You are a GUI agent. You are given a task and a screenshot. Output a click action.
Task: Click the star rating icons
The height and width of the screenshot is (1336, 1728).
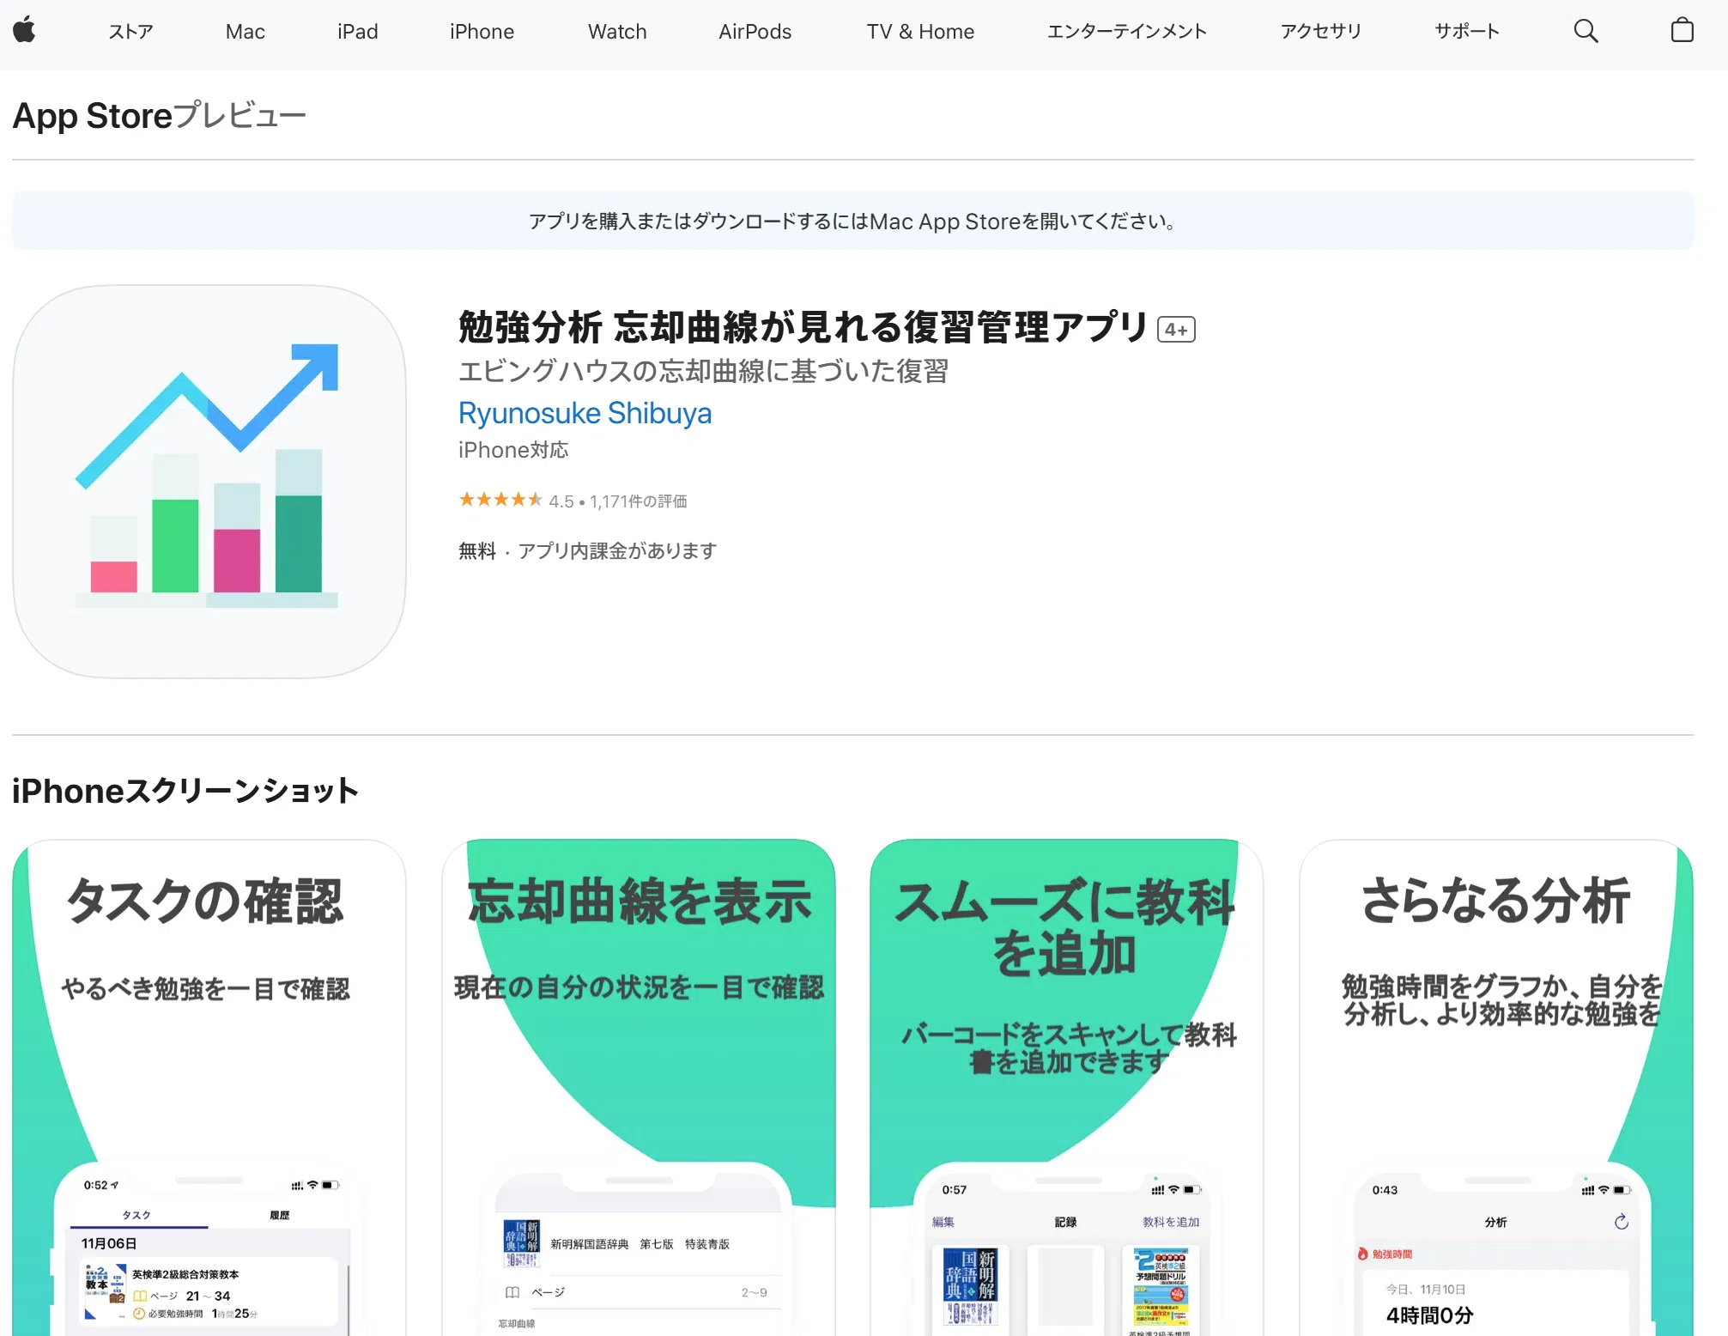tap(500, 500)
